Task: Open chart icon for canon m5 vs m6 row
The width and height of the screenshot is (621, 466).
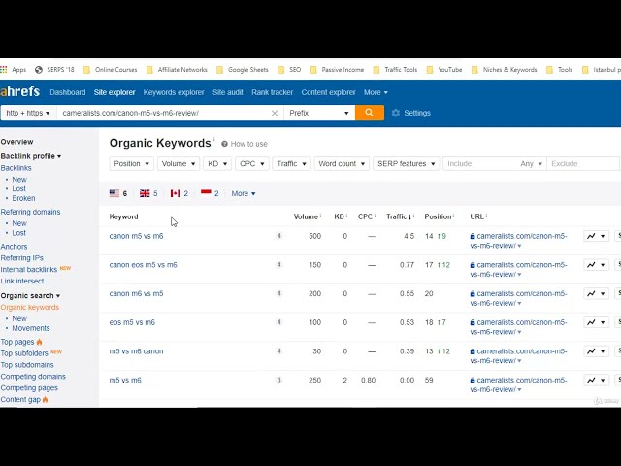Action: pyautogui.click(x=591, y=236)
